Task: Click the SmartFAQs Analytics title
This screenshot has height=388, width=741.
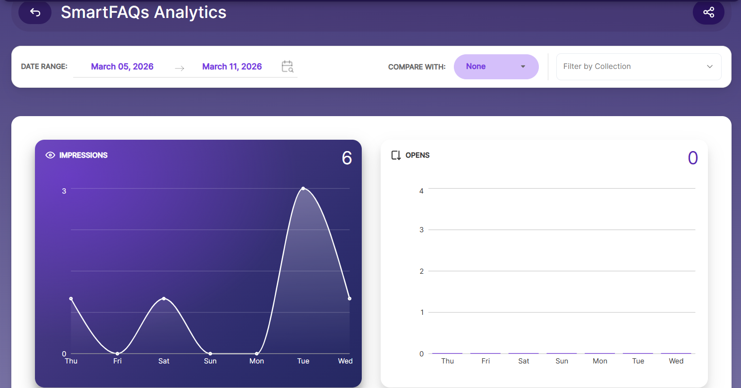Action: [x=144, y=12]
